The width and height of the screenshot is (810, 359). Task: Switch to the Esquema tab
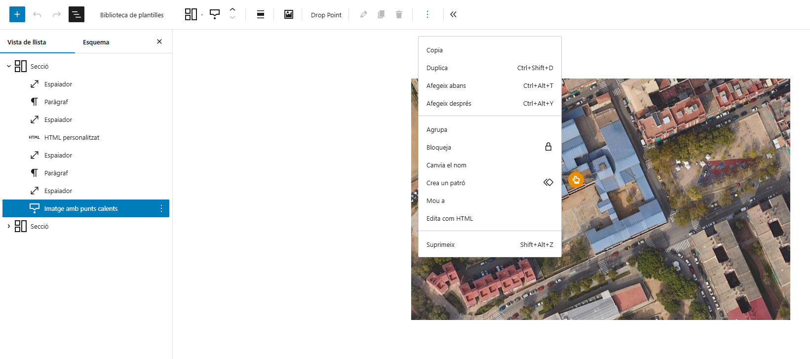(96, 42)
